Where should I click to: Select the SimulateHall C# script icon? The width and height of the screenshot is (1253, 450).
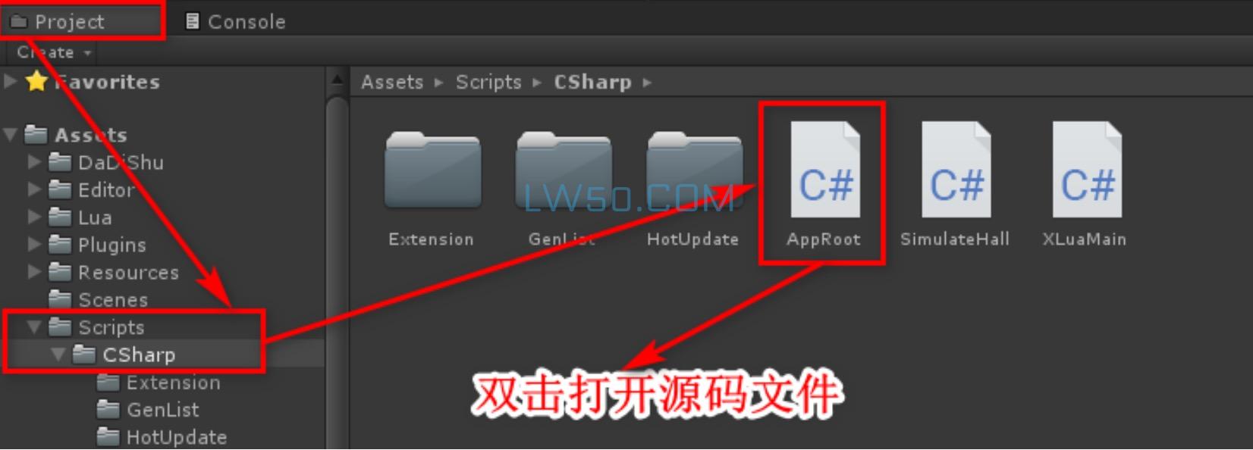(956, 170)
